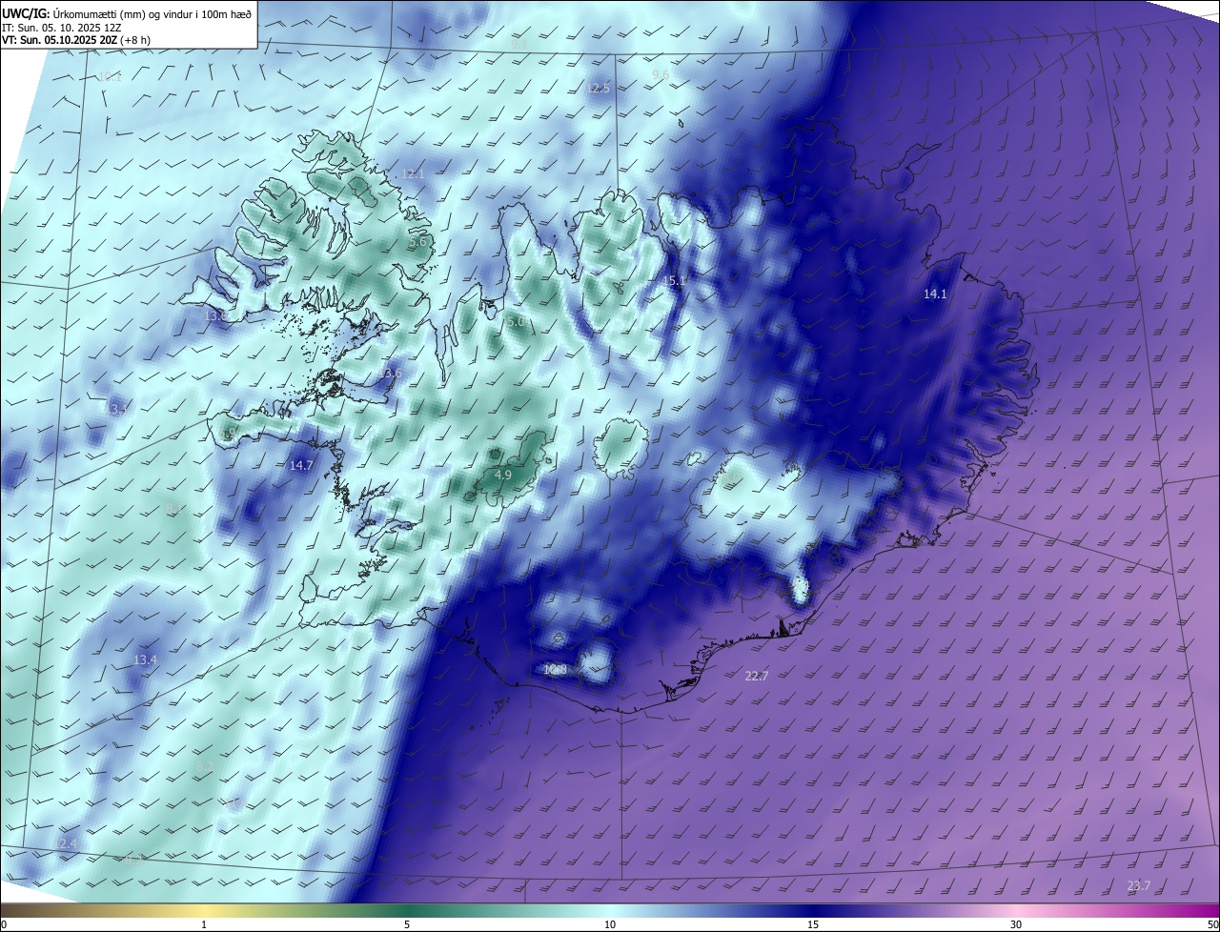The image size is (1220, 932).
Task: Click the 12.1 value near the Westfjords
Action: tap(413, 173)
